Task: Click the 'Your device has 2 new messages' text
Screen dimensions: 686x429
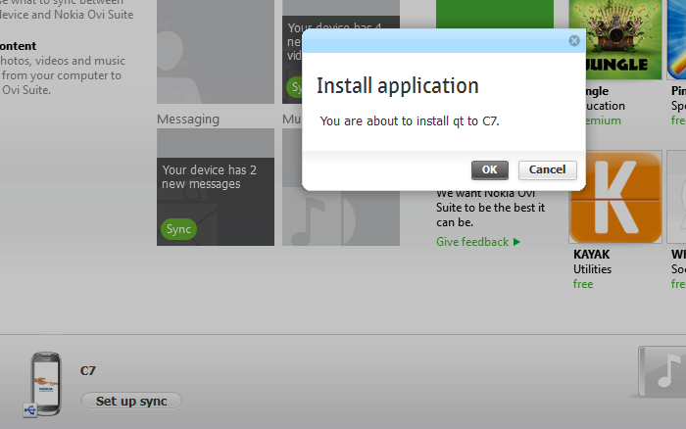Action: click(209, 176)
